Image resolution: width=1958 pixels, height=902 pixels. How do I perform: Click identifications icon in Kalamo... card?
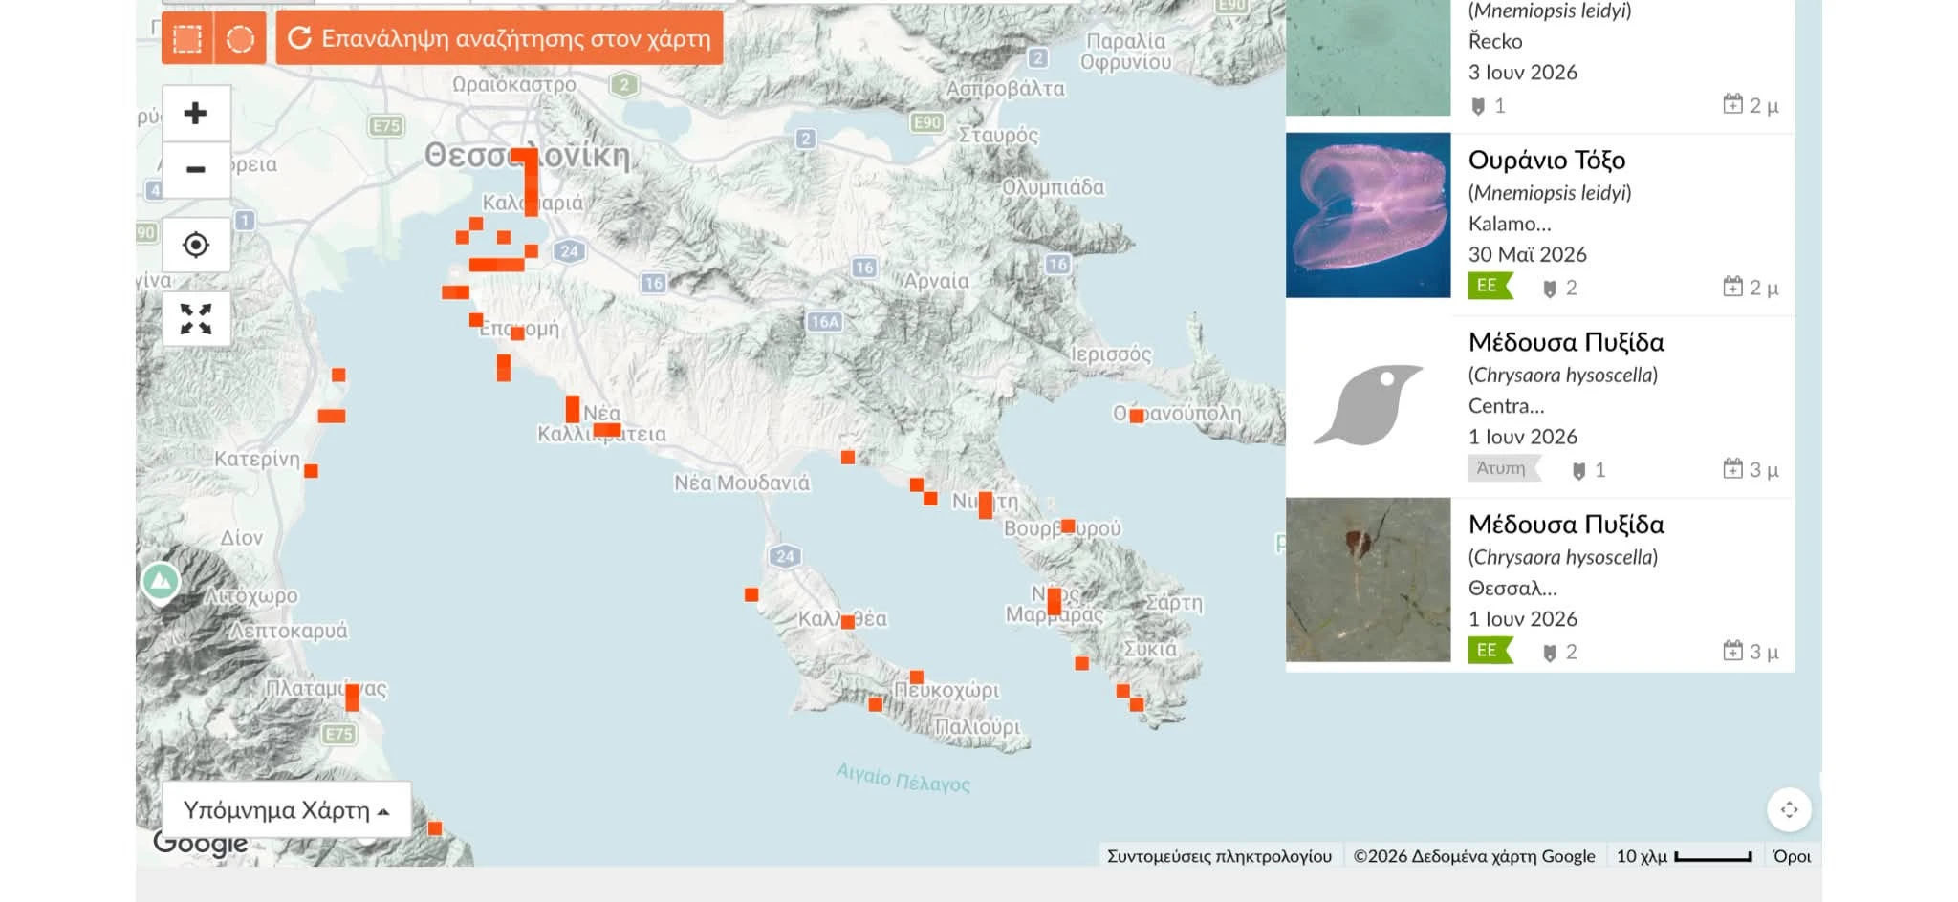pyautogui.click(x=1550, y=289)
